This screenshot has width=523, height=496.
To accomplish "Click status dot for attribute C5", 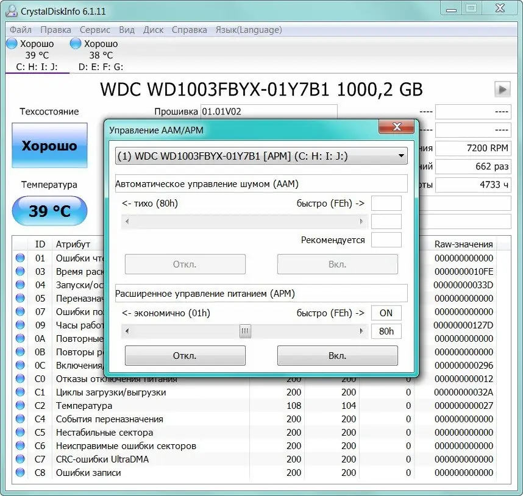I will tap(20, 432).
